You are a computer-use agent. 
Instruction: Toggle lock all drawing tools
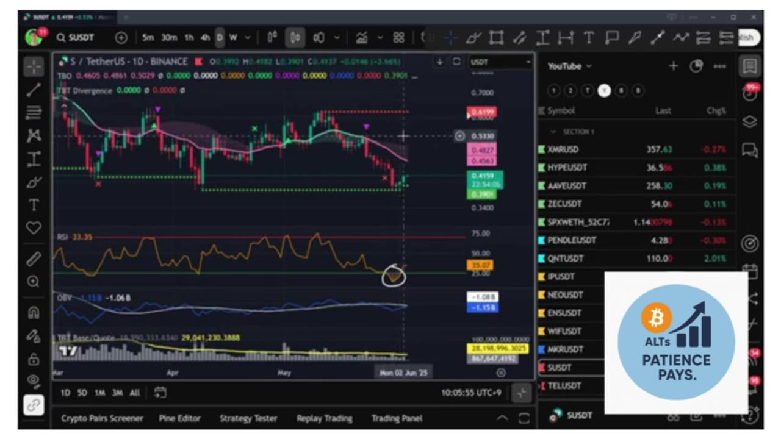[x=34, y=359]
